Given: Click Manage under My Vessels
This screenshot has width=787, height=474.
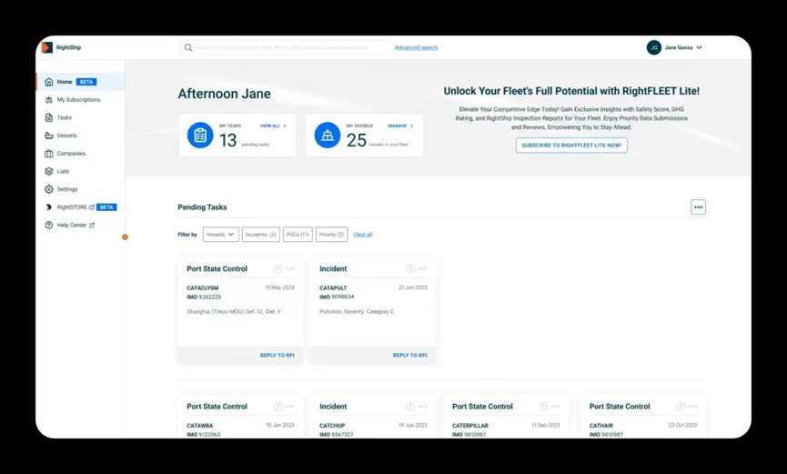Looking at the screenshot, I should click(x=400, y=126).
